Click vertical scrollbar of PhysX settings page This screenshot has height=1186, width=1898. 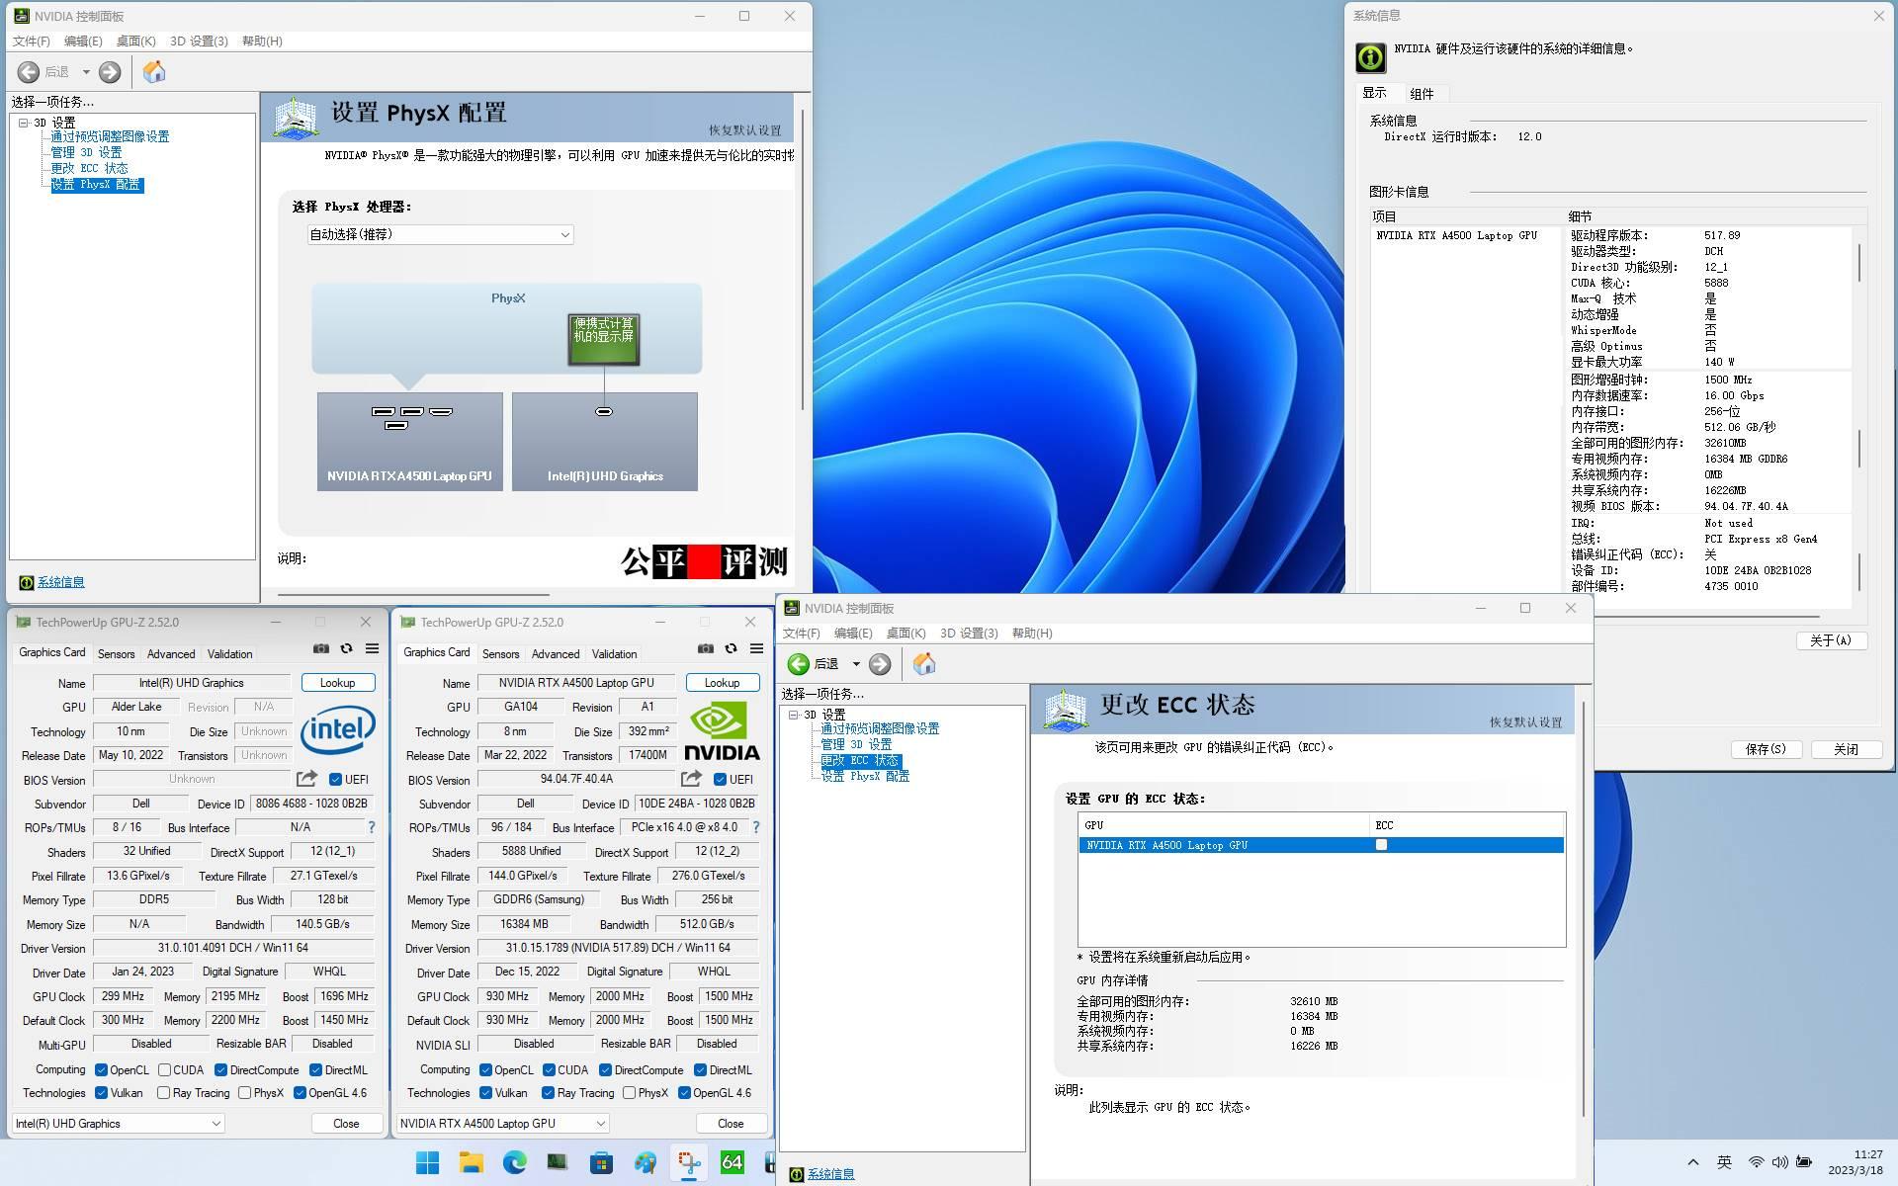point(802,259)
